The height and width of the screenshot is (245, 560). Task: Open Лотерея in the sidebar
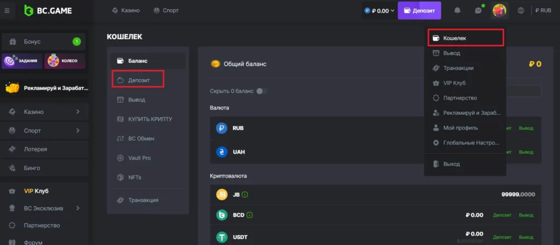point(45,149)
